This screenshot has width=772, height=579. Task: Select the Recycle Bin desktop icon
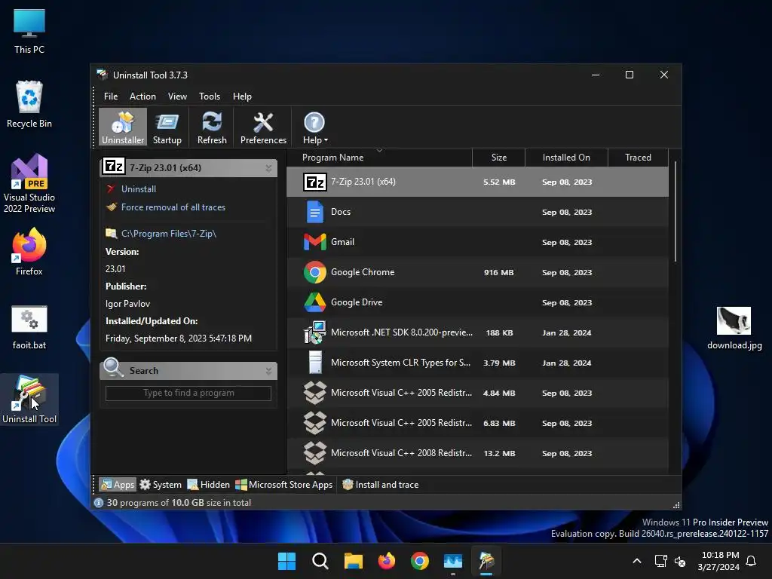click(29, 104)
